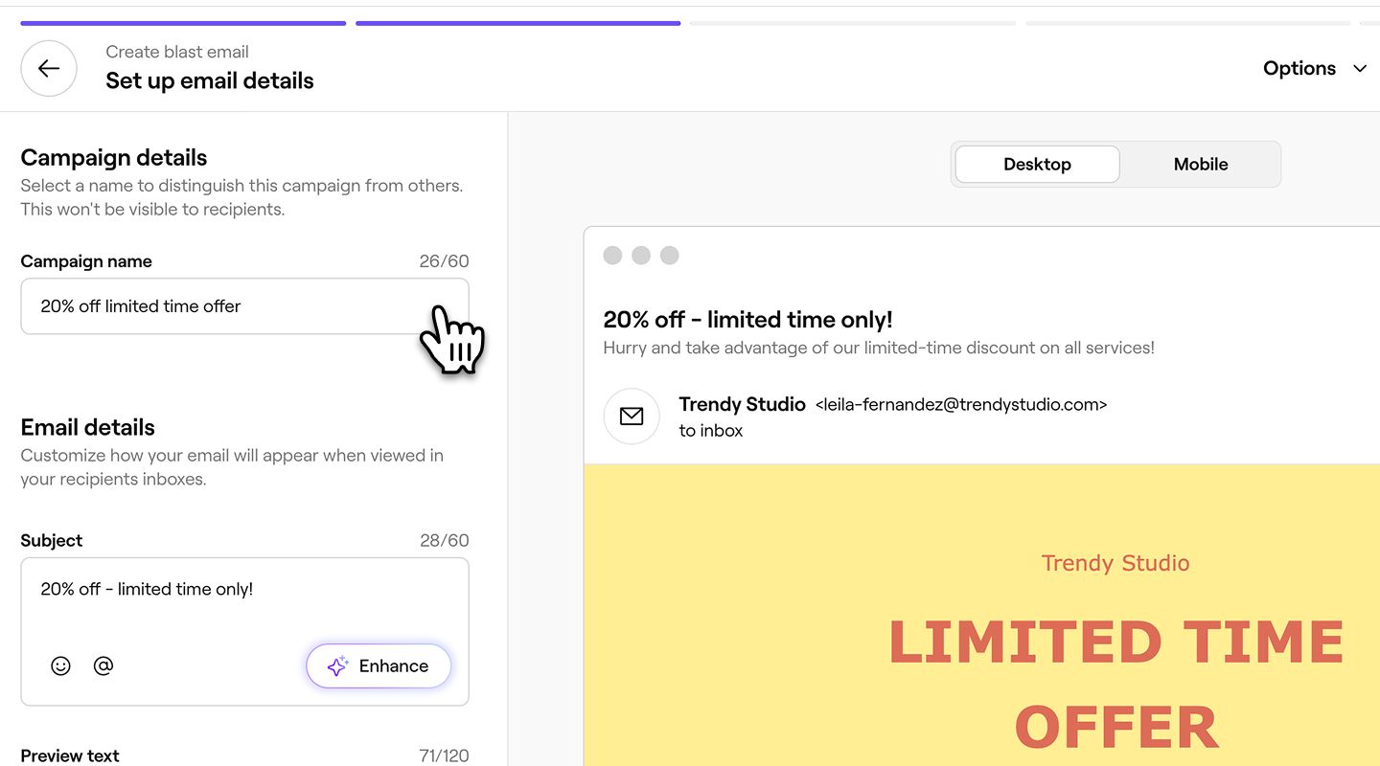The image size is (1380, 766).
Task: Click the sparkle icon on Enhance
Action: click(x=337, y=666)
